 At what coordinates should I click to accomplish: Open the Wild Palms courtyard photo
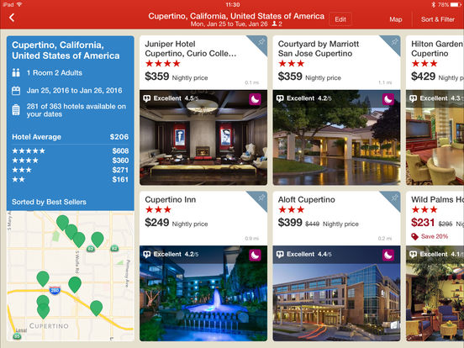[435, 293]
